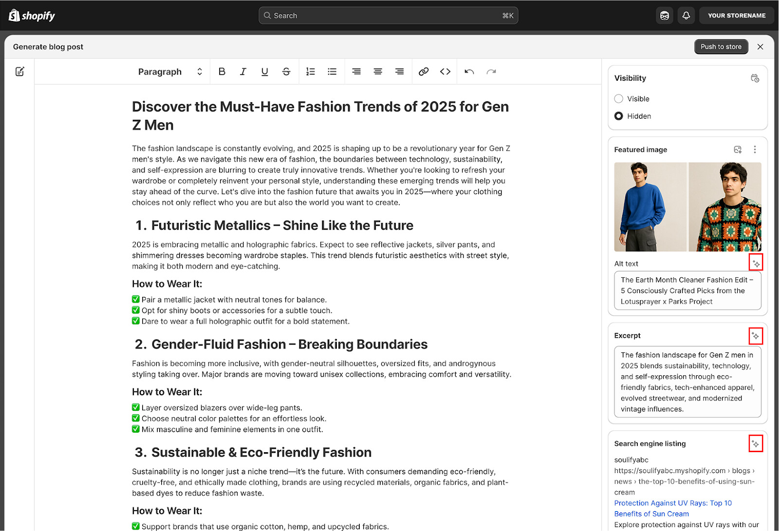Insert a hyperlink
The width and height of the screenshot is (779, 531).
[x=424, y=72]
